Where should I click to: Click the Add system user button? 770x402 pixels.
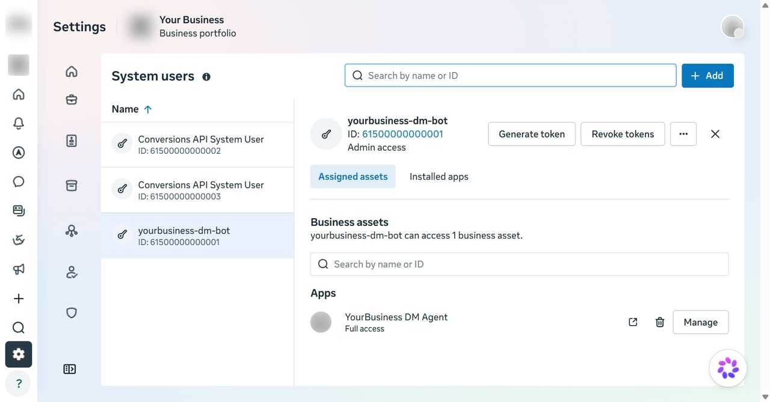pos(707,76)
